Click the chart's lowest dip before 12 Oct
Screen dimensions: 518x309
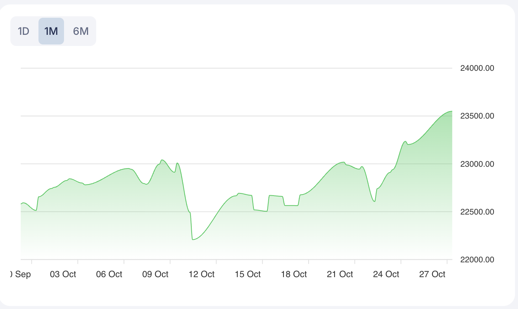pos(193,239)
